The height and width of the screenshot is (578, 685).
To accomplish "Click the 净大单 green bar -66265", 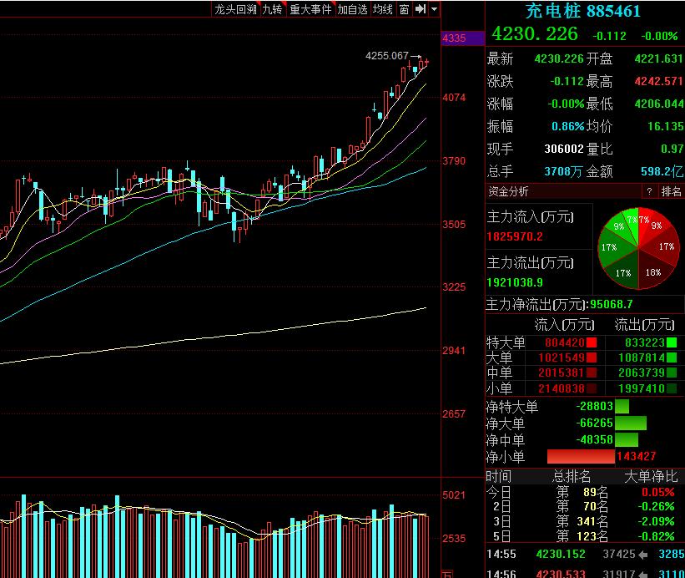I will coord(631,423).
